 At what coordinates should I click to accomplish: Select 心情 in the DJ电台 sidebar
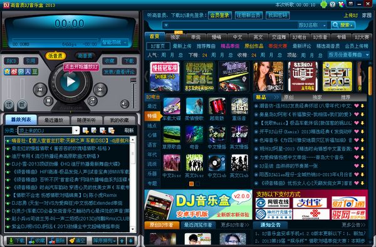(152, 135)
